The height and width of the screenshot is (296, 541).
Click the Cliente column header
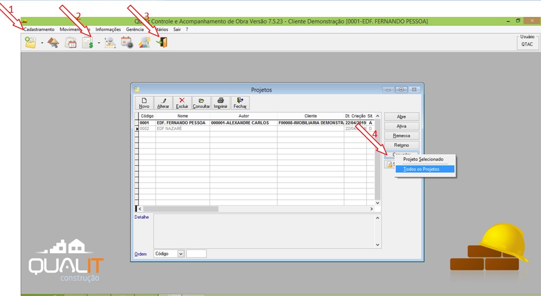(311, 116)
